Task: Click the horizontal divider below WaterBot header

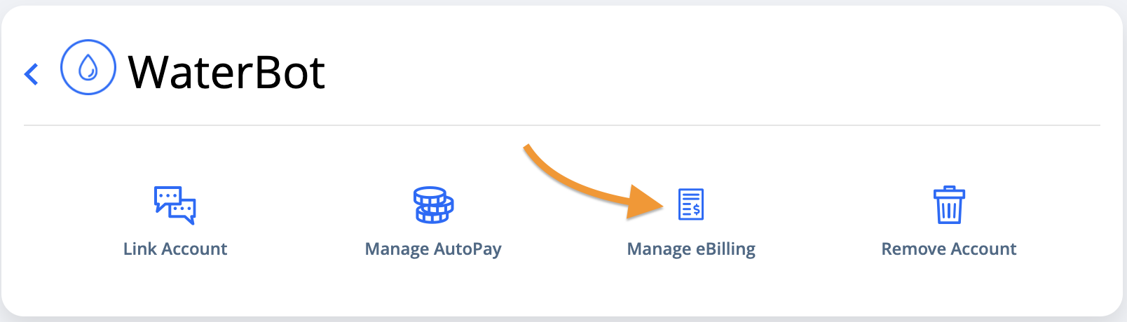Action: click(x=562, y=125)
